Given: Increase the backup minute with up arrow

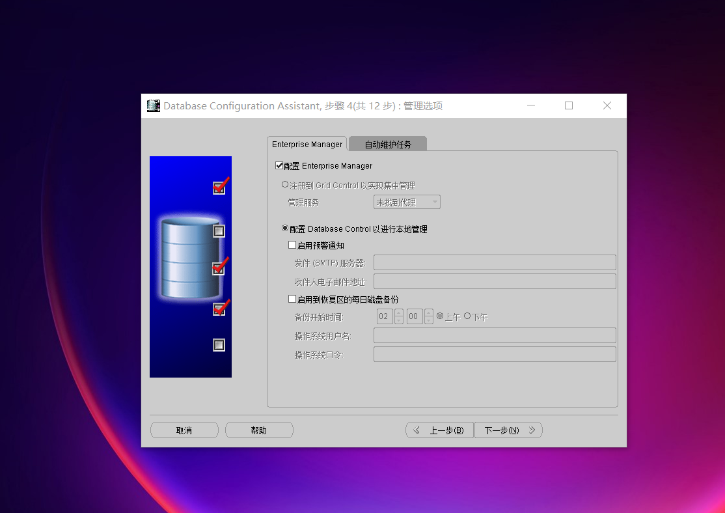Looking at the screenshot, I should [429, 312].
